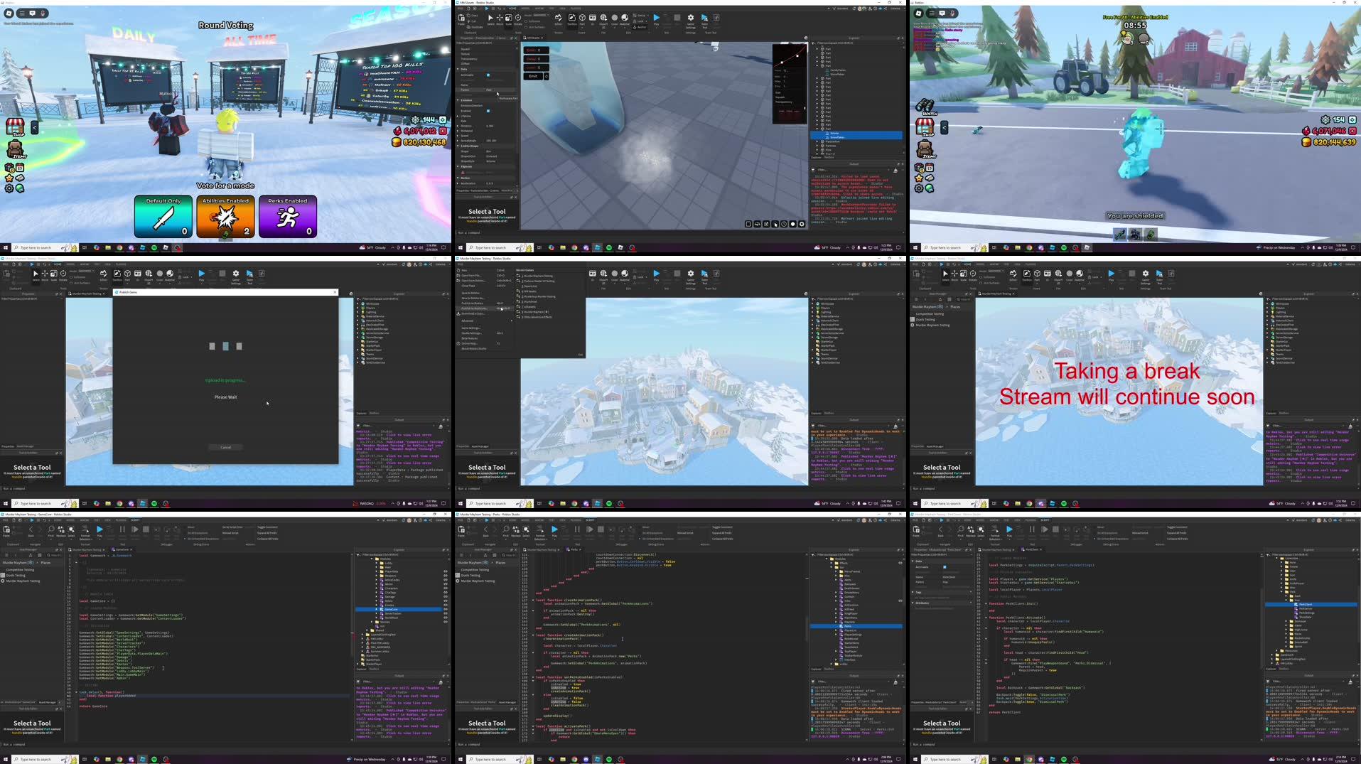Start Play test in MM Assets Studio
The image size is (1361, 764).
(656, 19)
